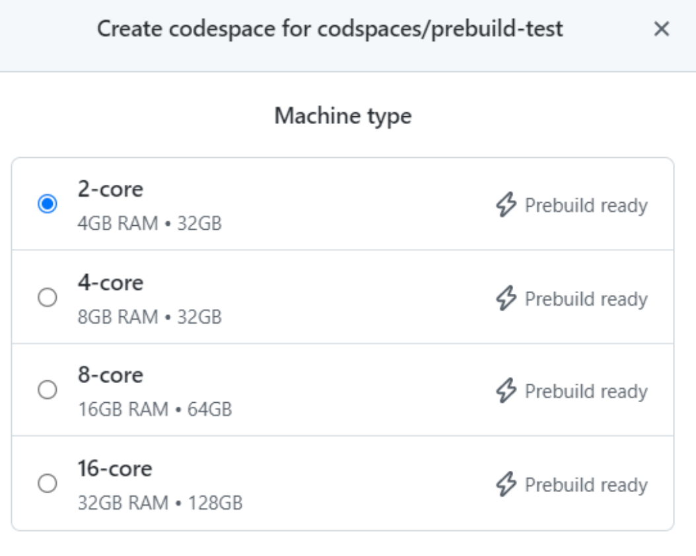
Task: Choose the 8-core radio button
Action: coord(47,391)
